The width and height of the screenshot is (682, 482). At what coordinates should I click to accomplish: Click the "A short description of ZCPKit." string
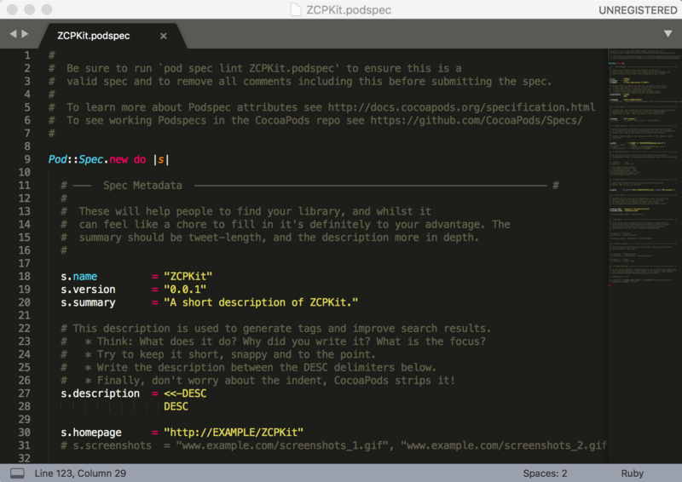click(261, 302)
